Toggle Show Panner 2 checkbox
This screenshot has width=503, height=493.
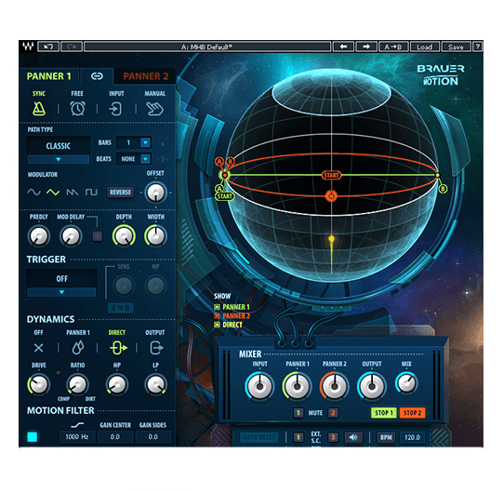pyautogui.click(x=217, y=316)
